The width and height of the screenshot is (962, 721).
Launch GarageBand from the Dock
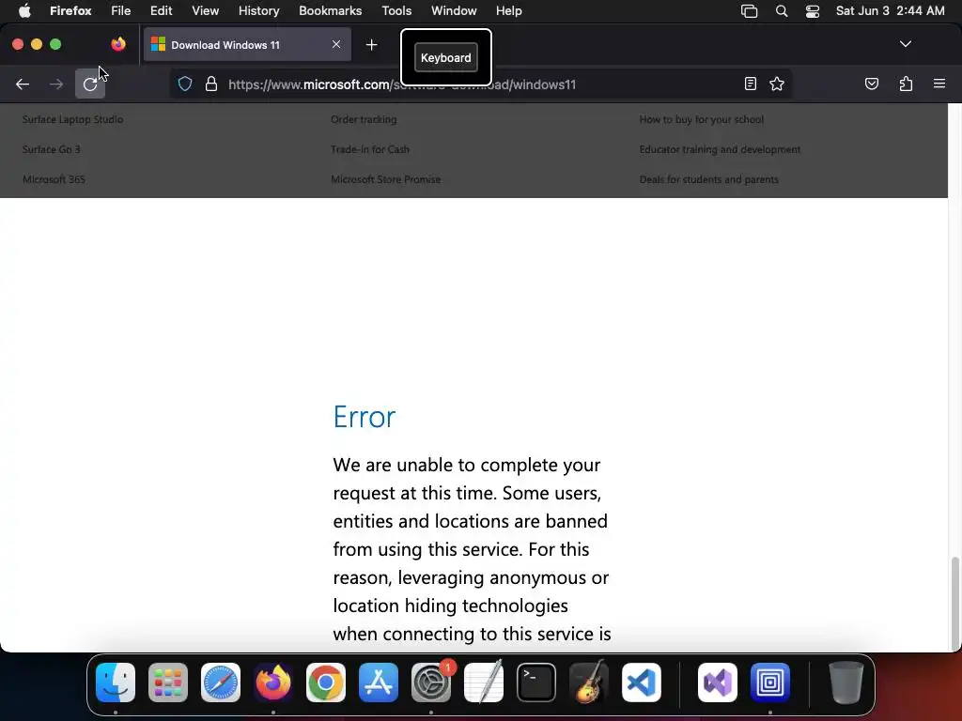point(589,683)
